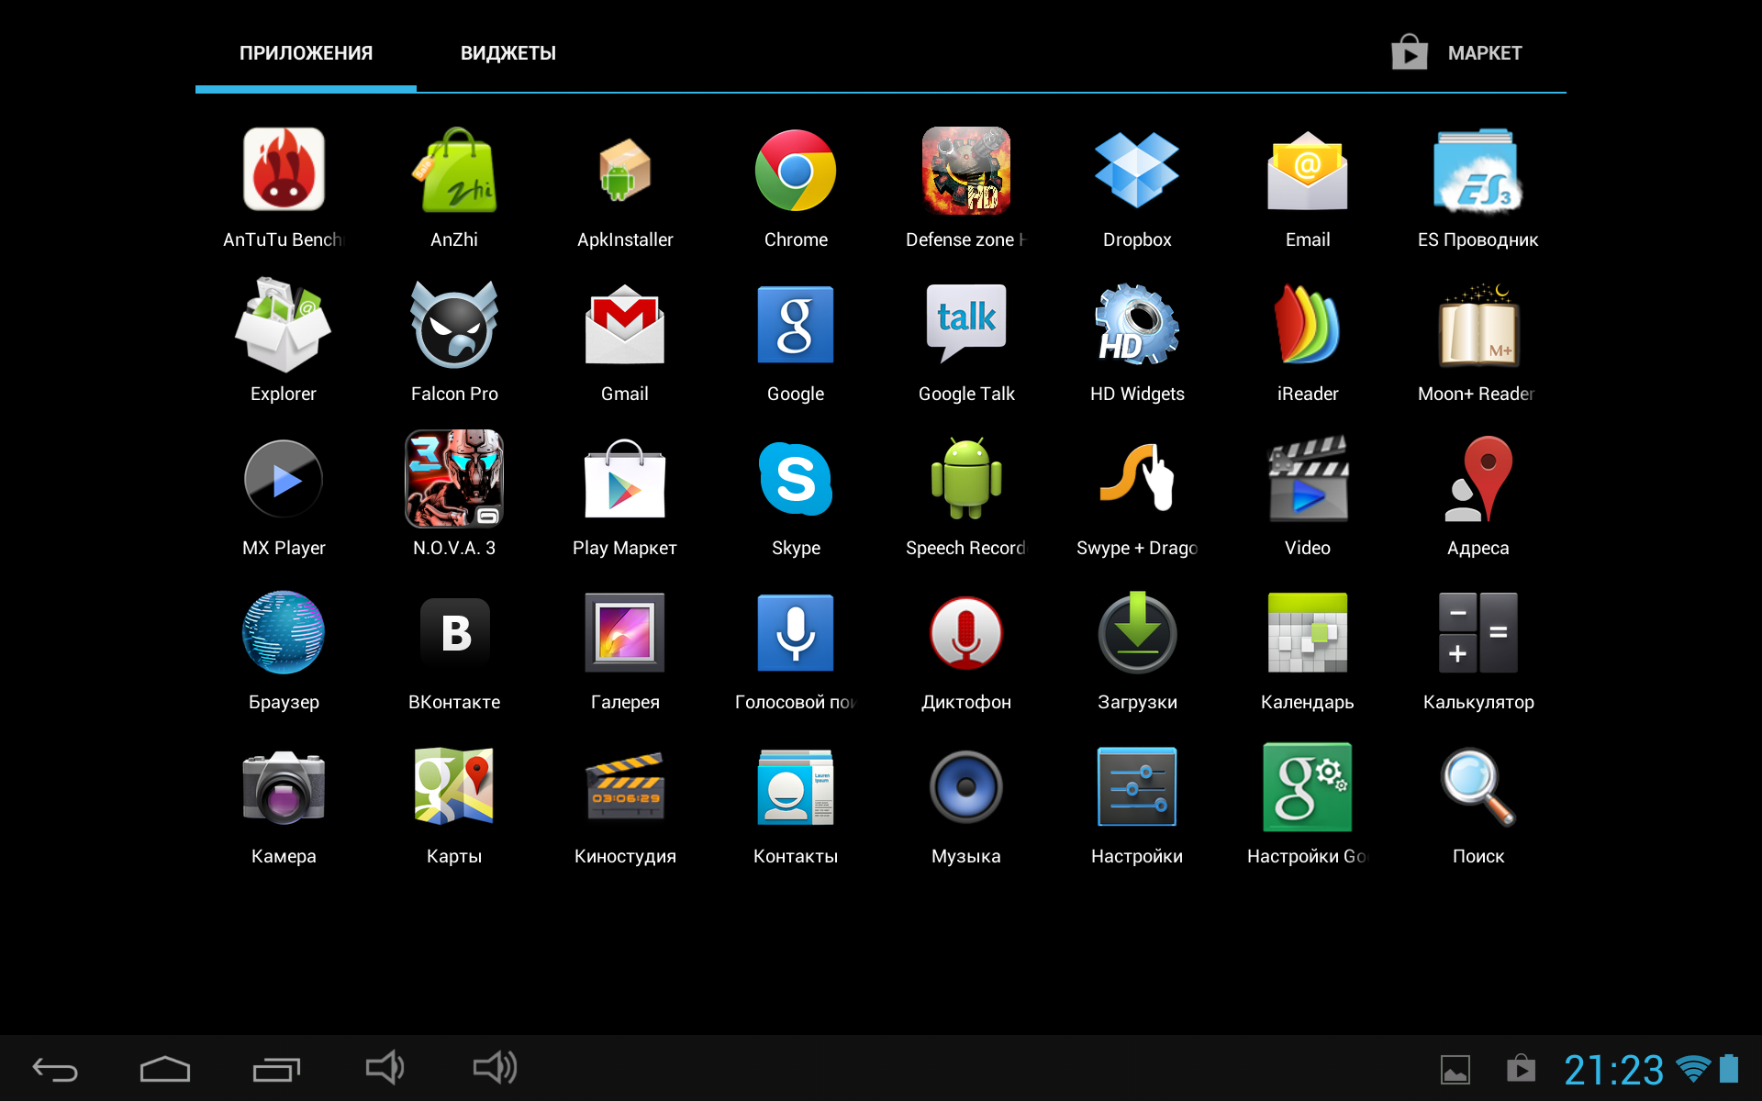Open the Recent apps button
The width and height of the screenshot is (1762, 1101).
[276, 1069]
